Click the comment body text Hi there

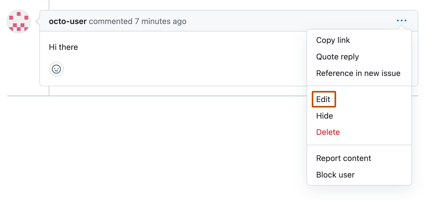(63, 47)
